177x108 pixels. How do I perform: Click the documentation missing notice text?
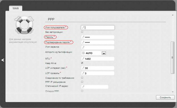point(23,41)
